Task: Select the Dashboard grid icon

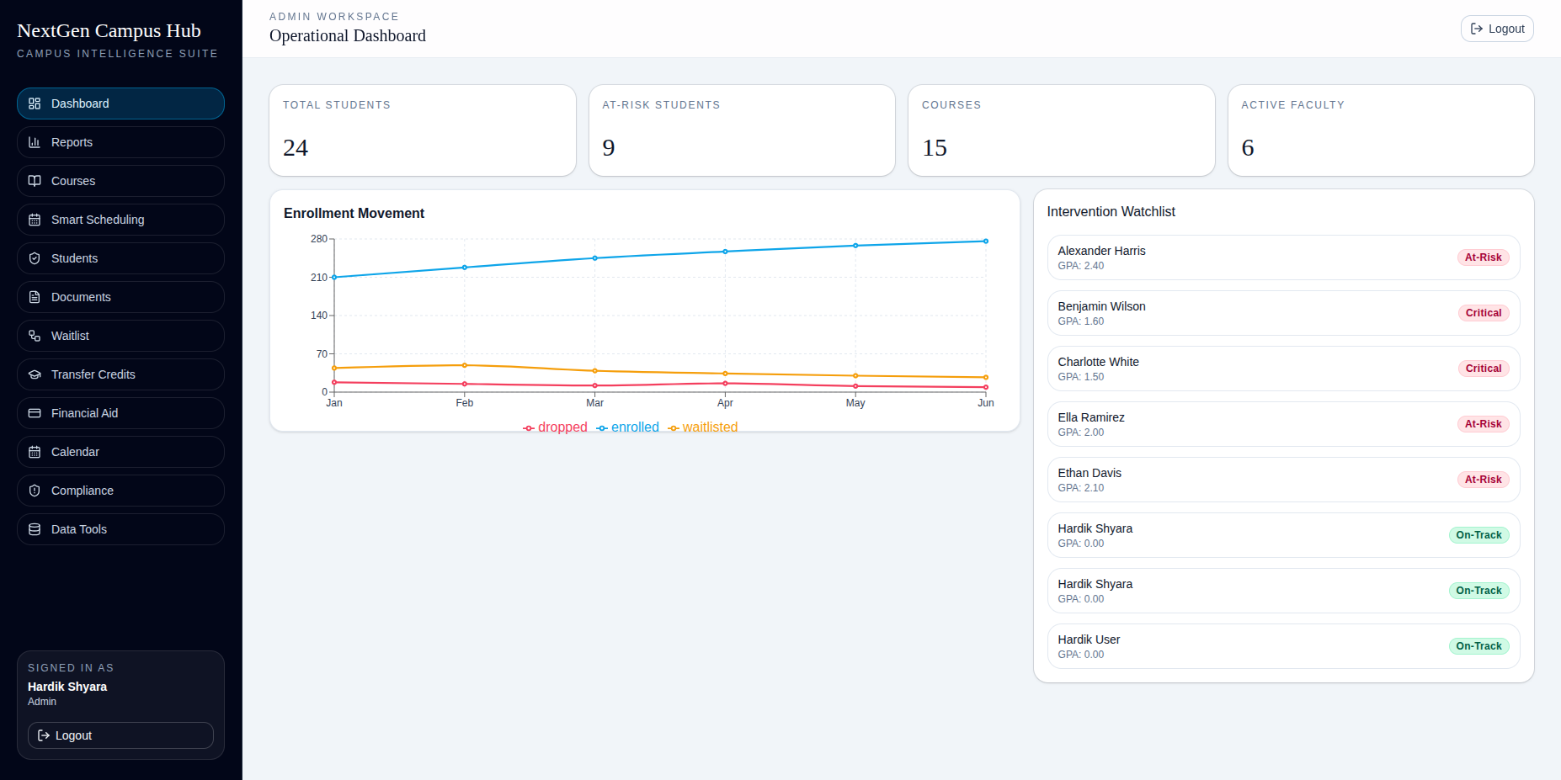Action: tap(35, 103)
